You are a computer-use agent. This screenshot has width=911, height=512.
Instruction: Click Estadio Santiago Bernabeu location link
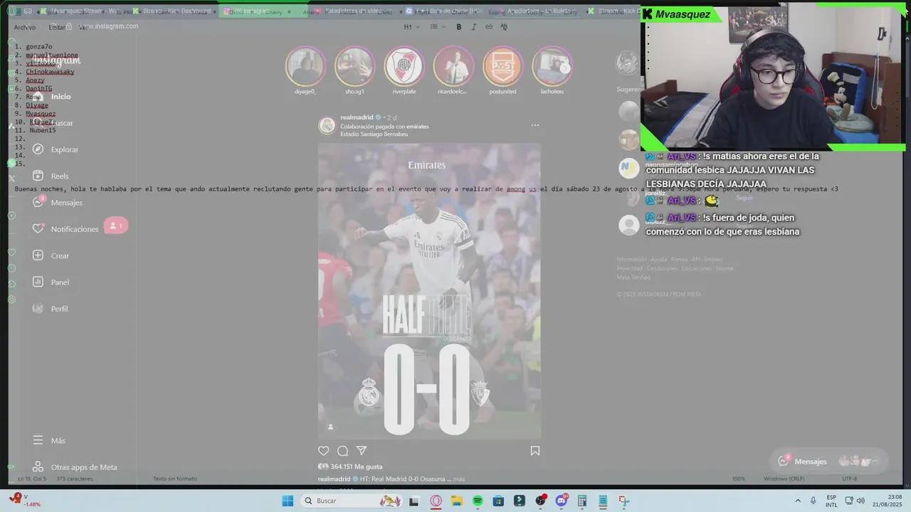pos(374,134)
